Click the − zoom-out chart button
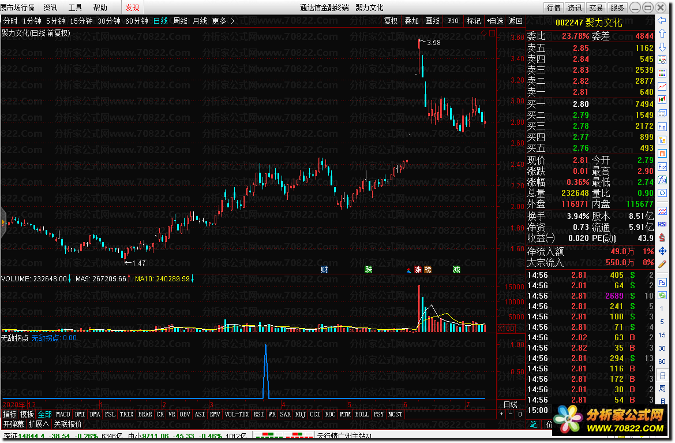The width and height of the screenshot is (675, 443). [x=511, y=414]
